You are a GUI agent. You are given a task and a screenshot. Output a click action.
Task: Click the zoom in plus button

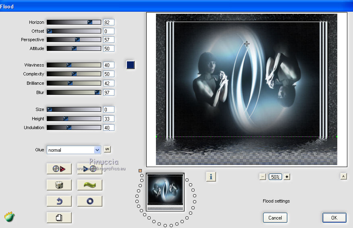point(287,177)
